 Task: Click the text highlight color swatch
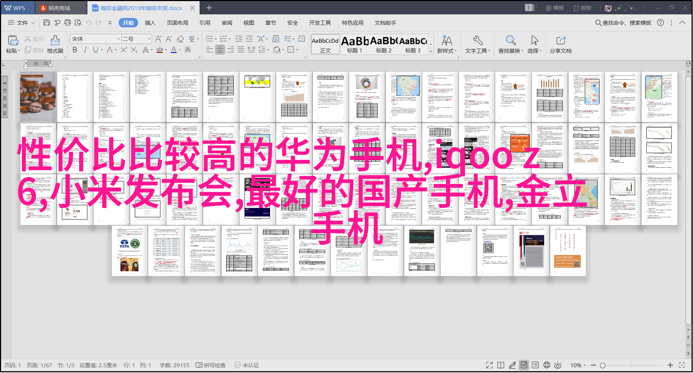tap(160, 50)
